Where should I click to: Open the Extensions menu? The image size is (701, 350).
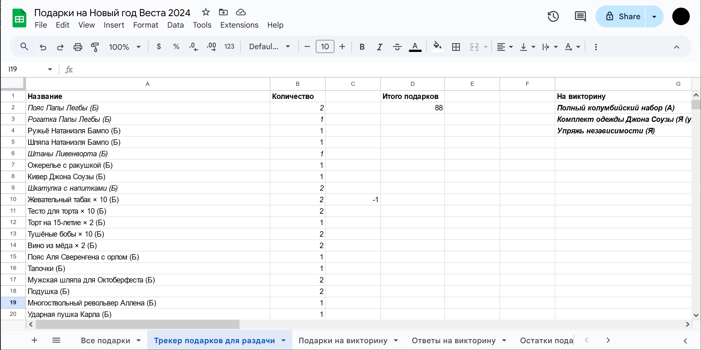click(239, 25)
